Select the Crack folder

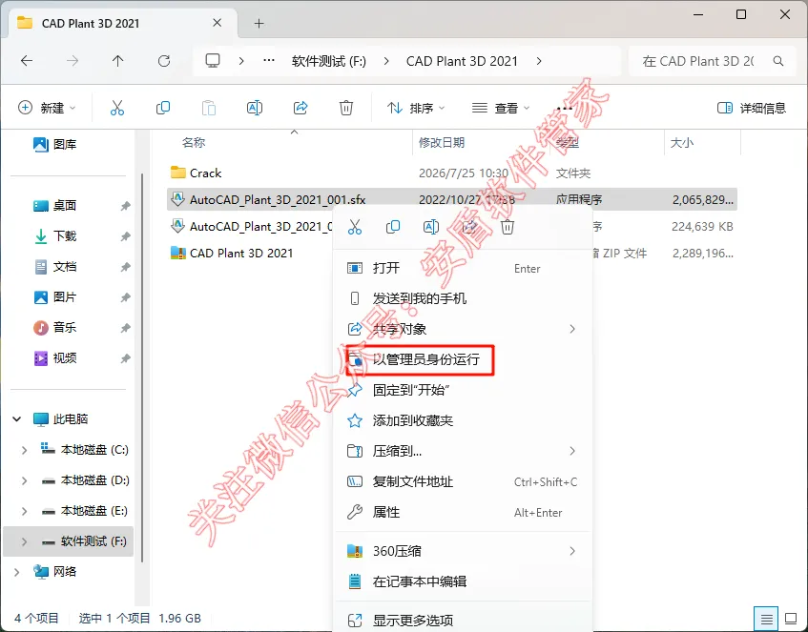pyautogui.click(x=452, y=173)
